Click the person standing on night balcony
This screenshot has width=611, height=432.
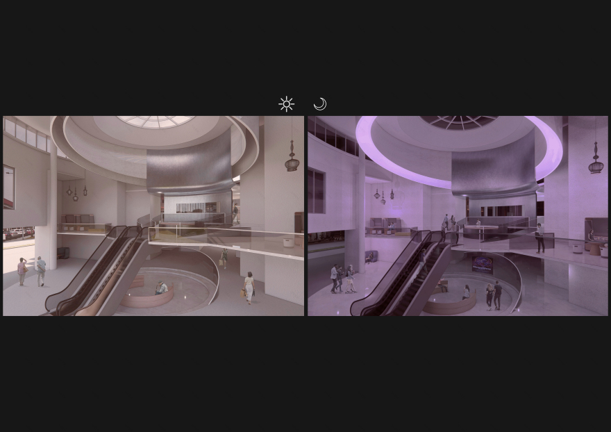(x=539, y=238)
